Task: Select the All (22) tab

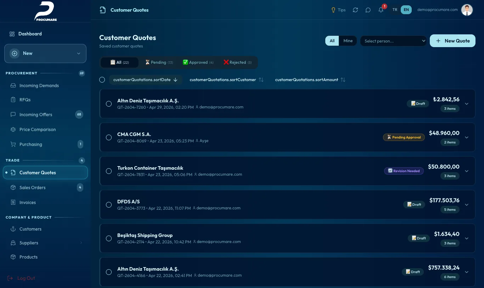Action: tap(119, 62)
